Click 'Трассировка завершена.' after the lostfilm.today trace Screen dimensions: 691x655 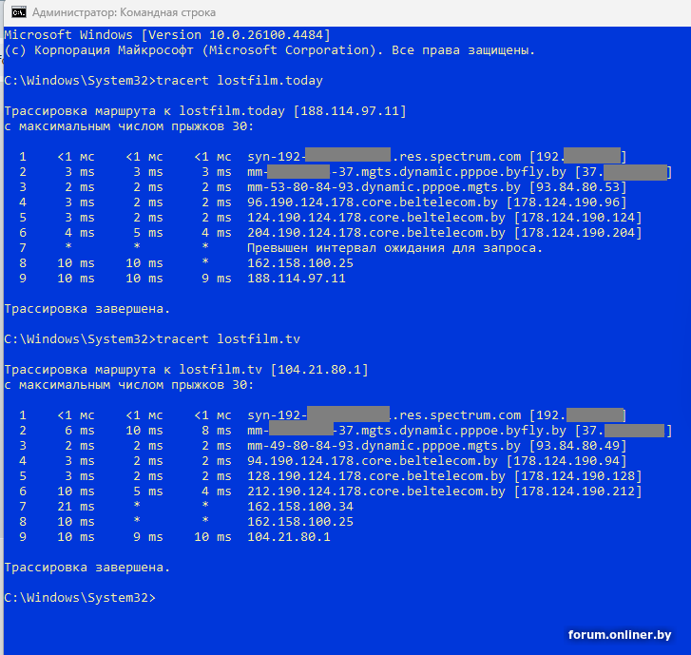pos(87,309)
